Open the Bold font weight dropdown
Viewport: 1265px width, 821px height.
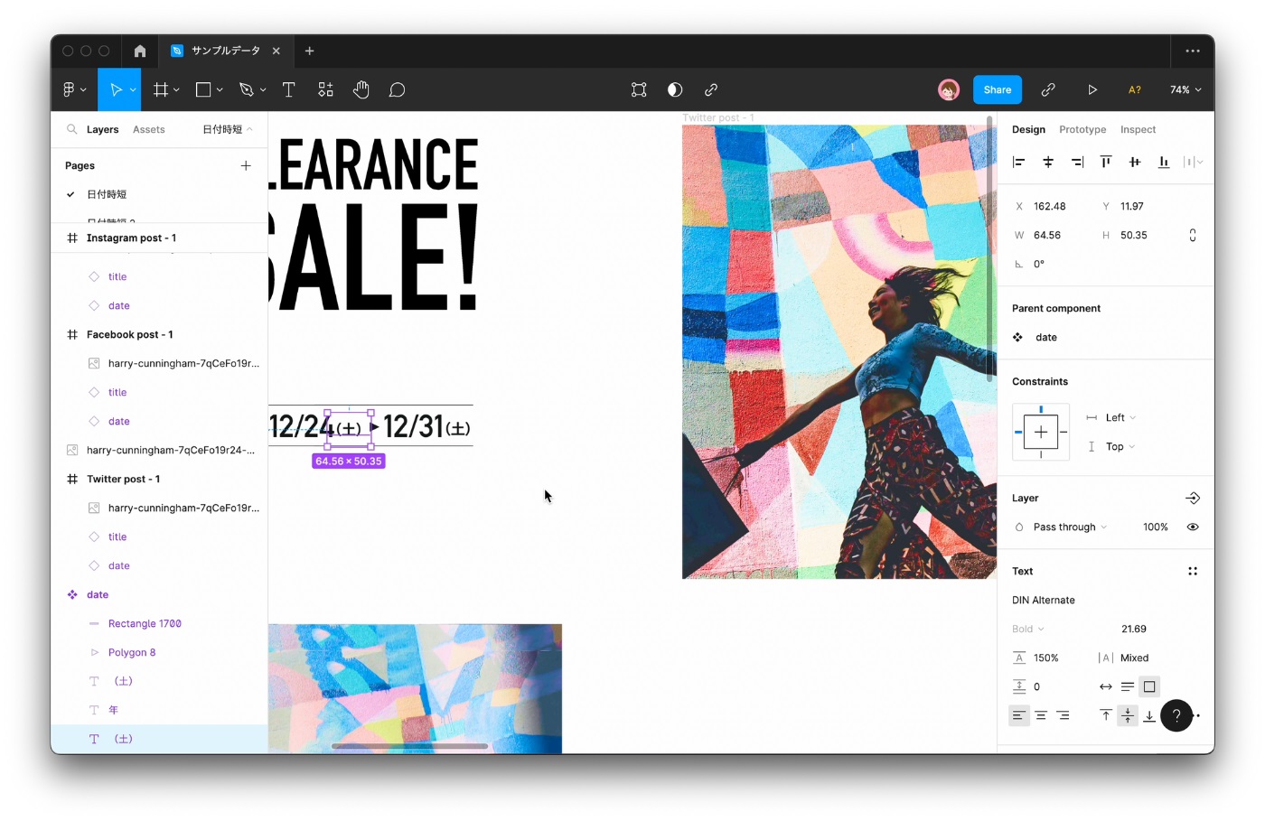tap(1028, 629)
